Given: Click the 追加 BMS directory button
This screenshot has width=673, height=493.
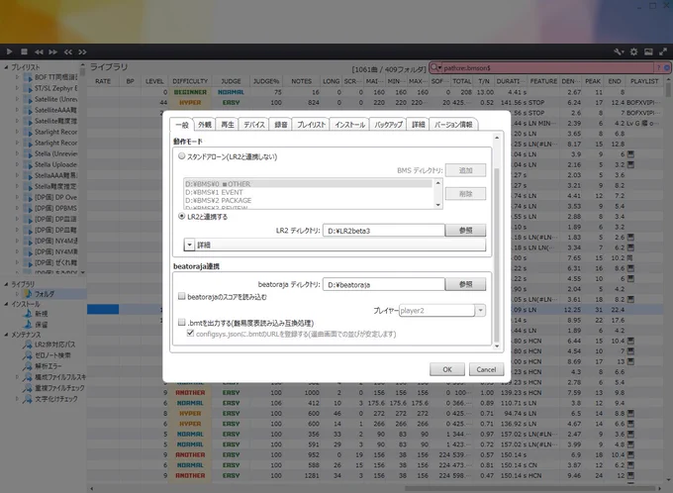Looking at the screenshot, I should [466, 170].
